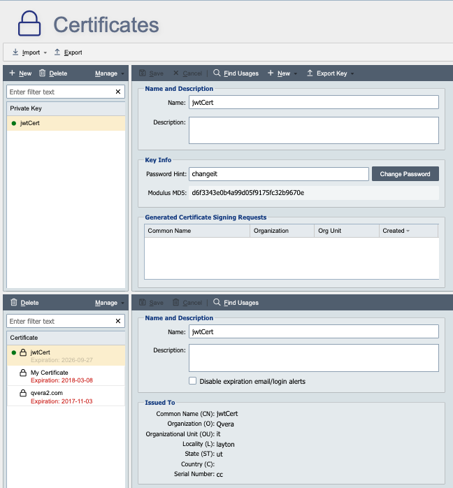
Task: Click the Locality value layton
Action: [x=225, y=445]
